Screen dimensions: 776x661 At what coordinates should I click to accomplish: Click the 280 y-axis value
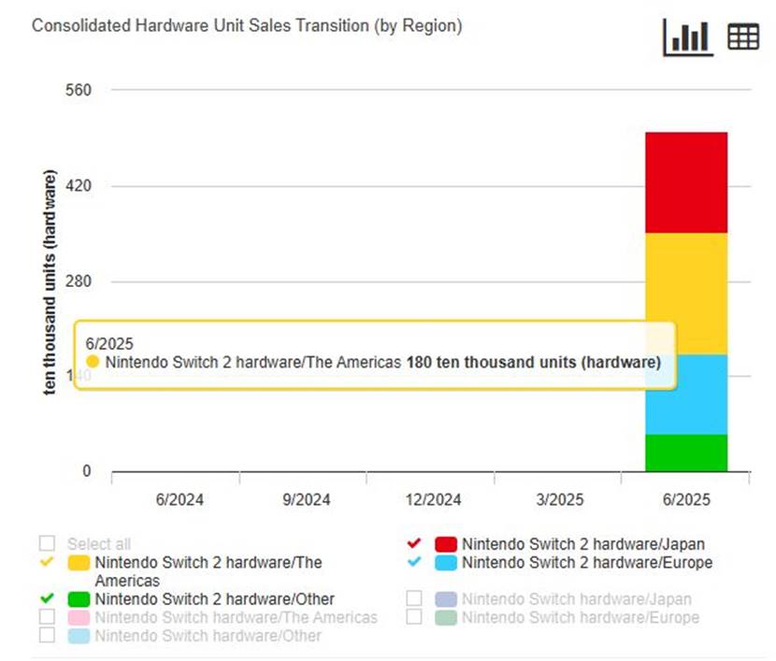[x=79, y=281]
